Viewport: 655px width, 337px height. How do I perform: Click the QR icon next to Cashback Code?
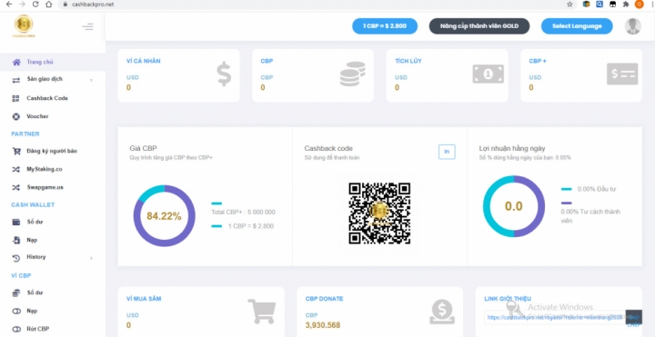point(15,98)
